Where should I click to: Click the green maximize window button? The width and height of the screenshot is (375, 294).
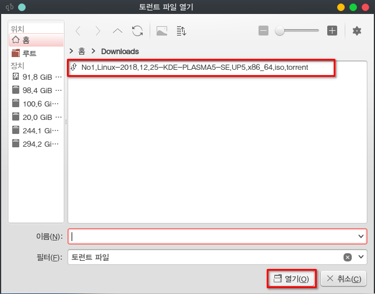353,7
